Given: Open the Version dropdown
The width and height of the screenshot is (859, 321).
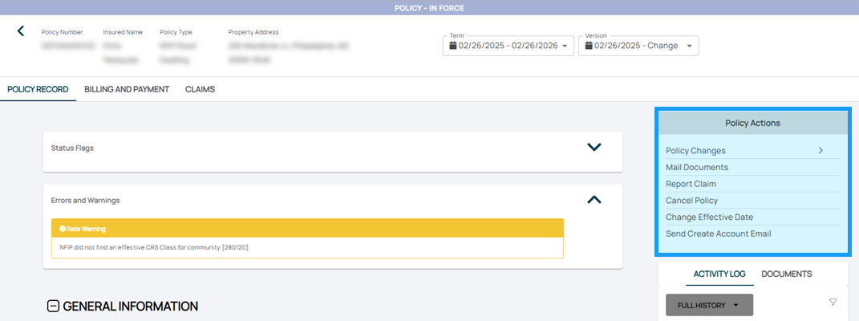Looking at the screenshot, I should point(638,46).
